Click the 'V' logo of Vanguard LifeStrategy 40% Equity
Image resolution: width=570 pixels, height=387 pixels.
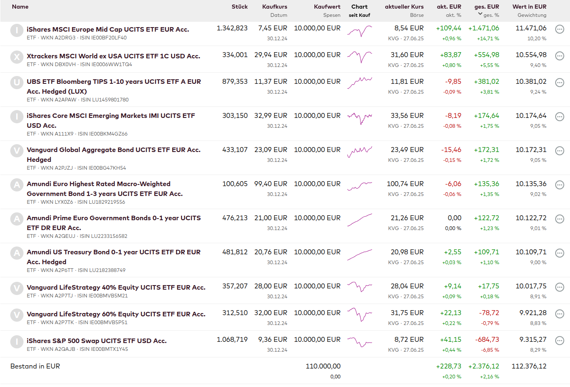coord(17,288)
